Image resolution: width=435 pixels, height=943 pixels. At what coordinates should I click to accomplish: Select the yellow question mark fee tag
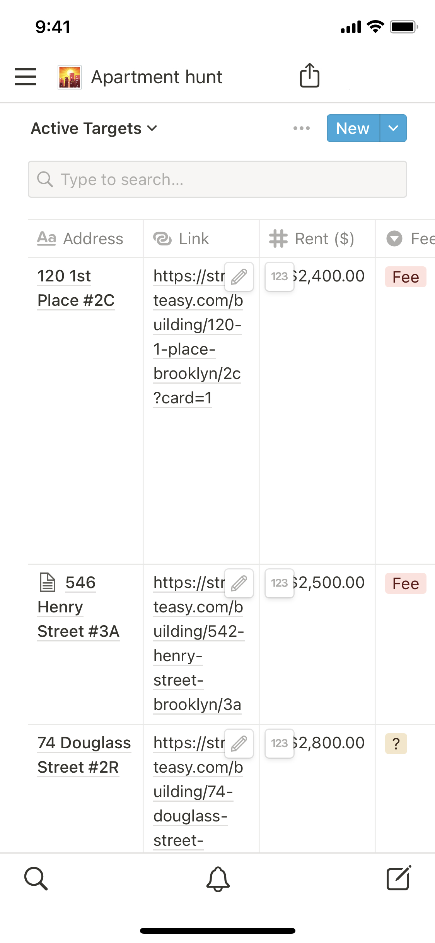tap(396, 744)
